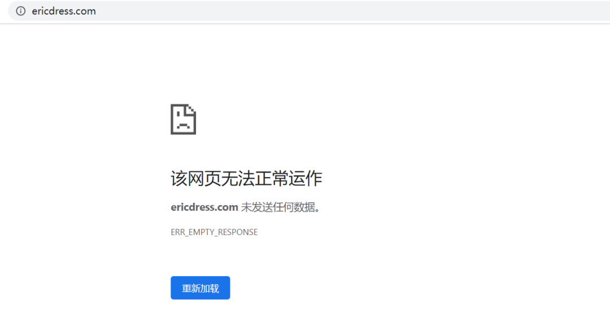Click the heading 该网页无法正常运作
610x314 pixels.
pos(246,179)
